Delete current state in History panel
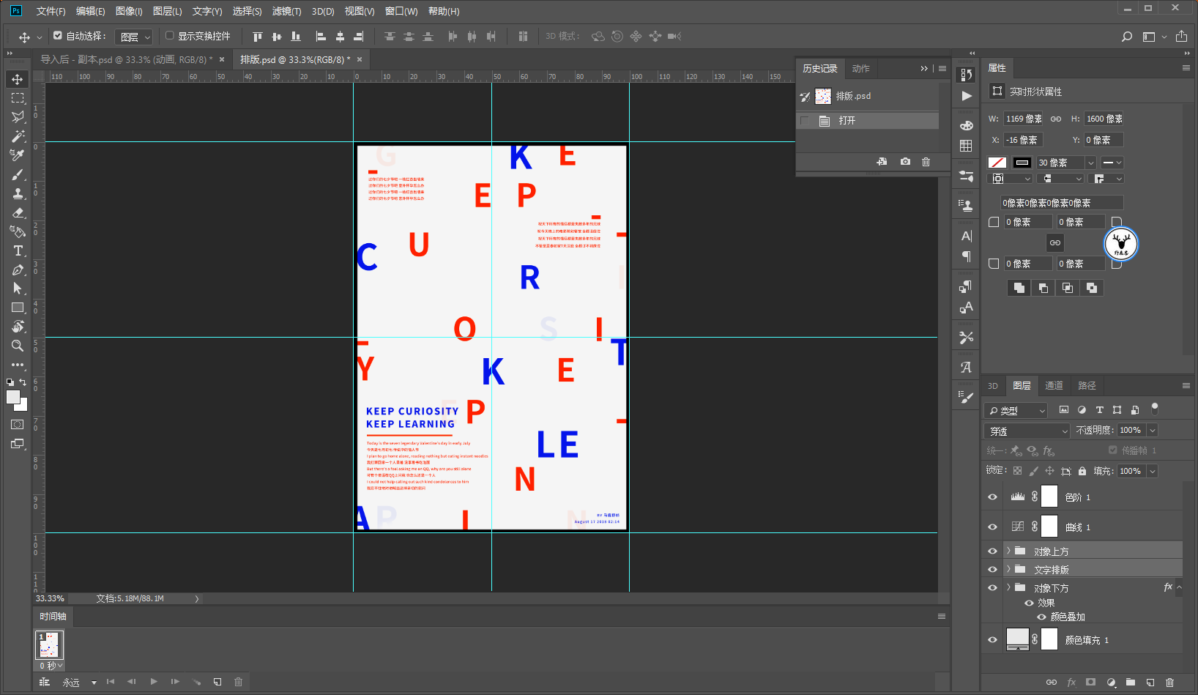 (926, 162)
